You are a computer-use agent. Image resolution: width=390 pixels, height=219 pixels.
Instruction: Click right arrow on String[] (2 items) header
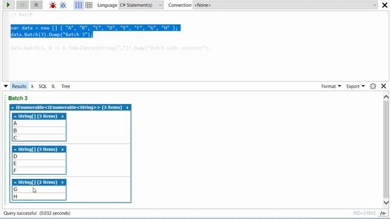coord(62,182)
